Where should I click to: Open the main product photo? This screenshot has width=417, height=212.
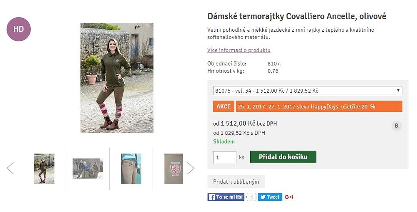coord(117,78)
